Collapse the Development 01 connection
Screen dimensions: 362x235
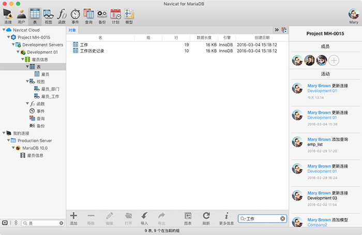click(18, 52)
